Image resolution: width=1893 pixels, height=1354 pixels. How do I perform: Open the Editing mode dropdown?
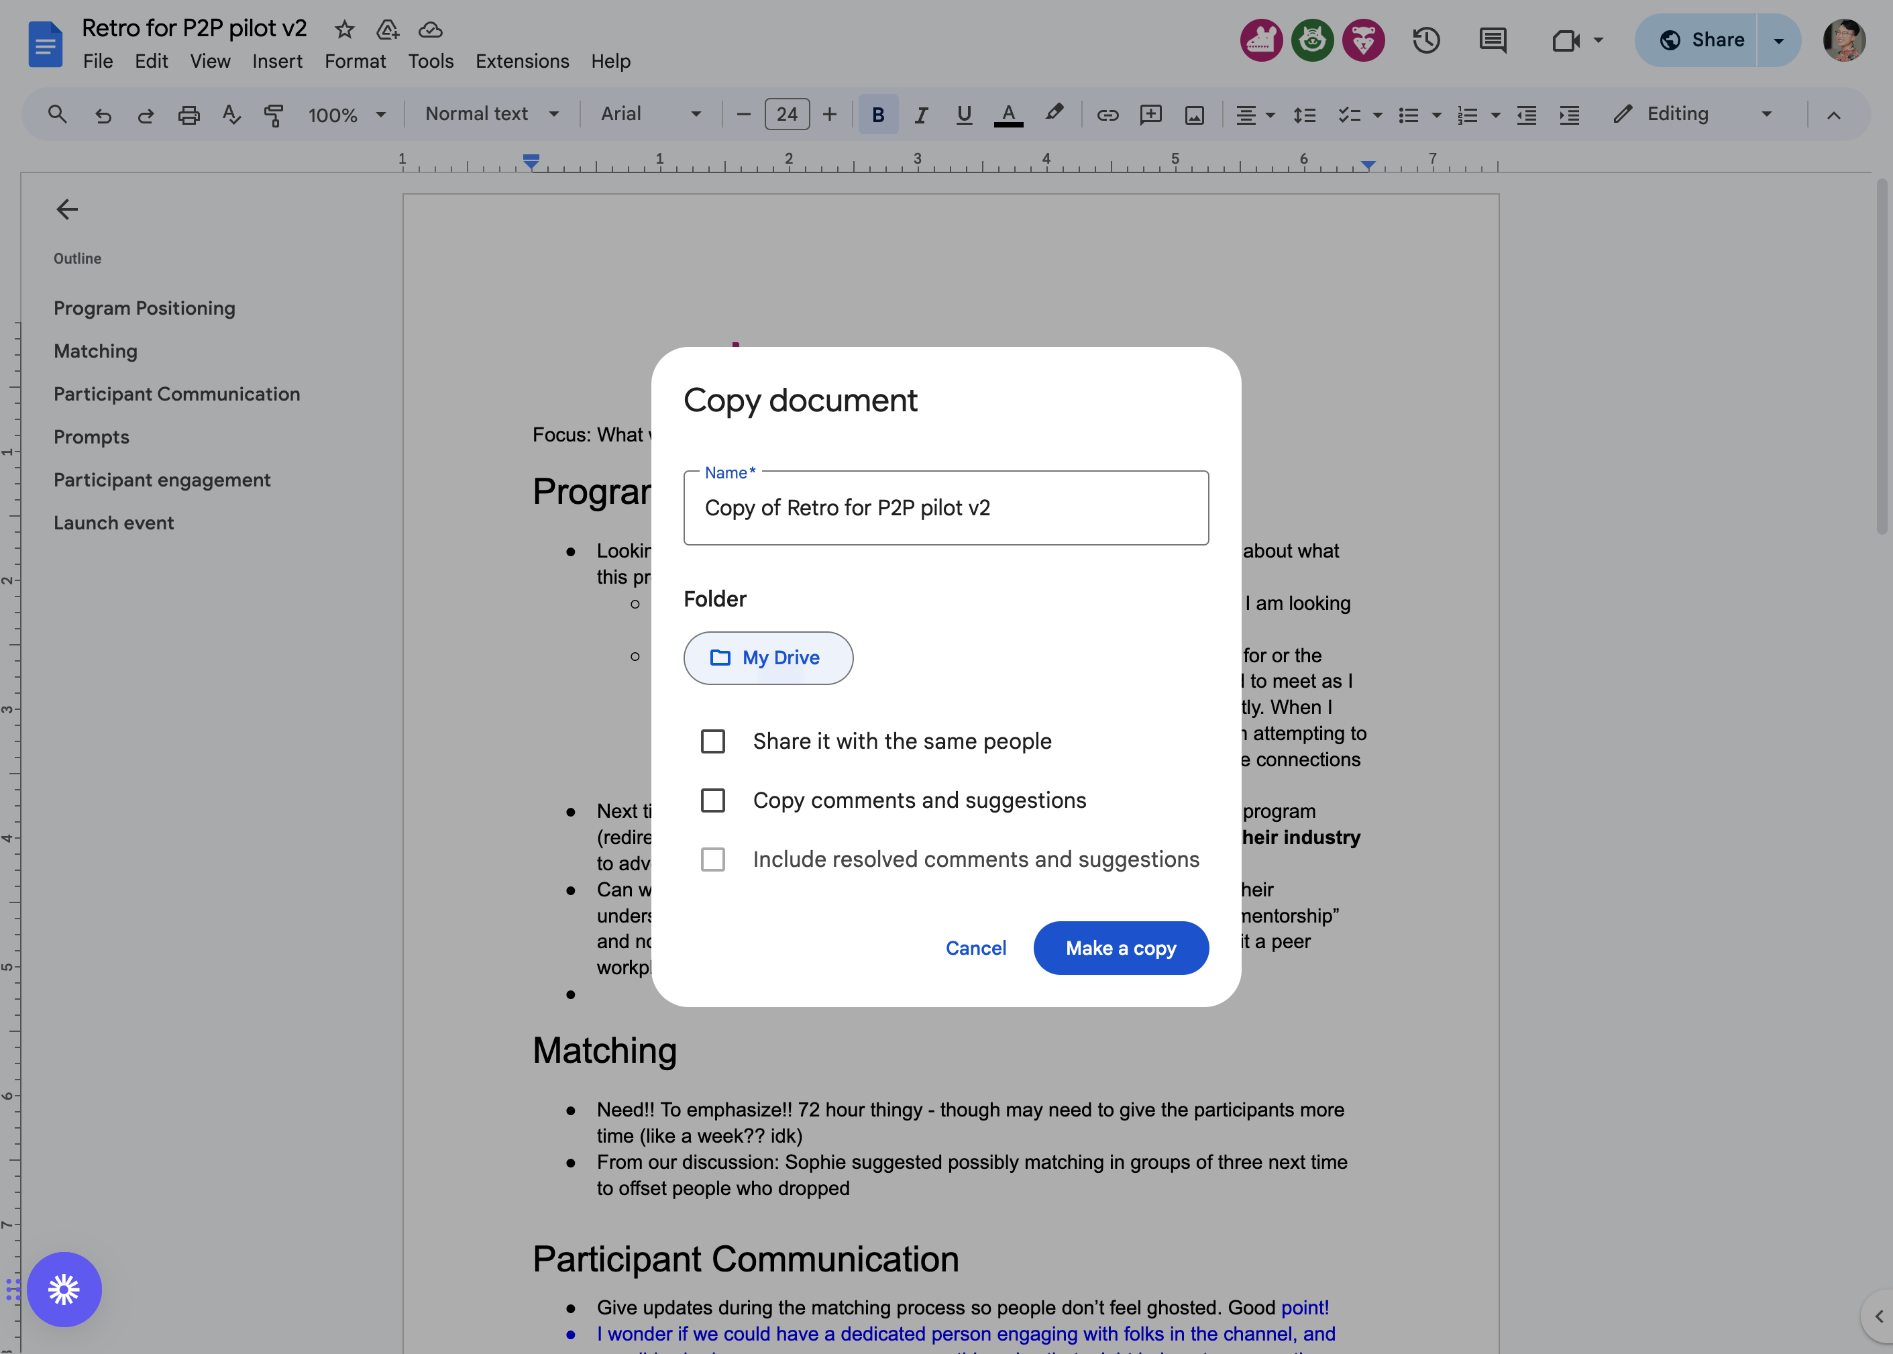pyautogui.click(x=1692, y=114)
